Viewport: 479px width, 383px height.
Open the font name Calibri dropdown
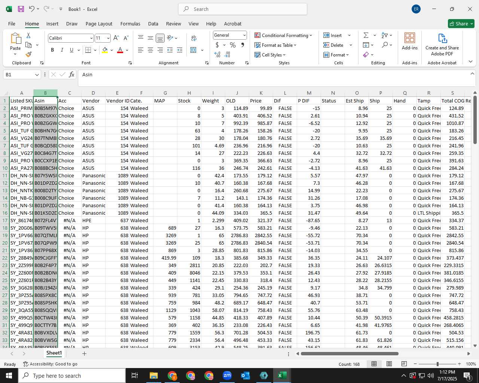91,38
